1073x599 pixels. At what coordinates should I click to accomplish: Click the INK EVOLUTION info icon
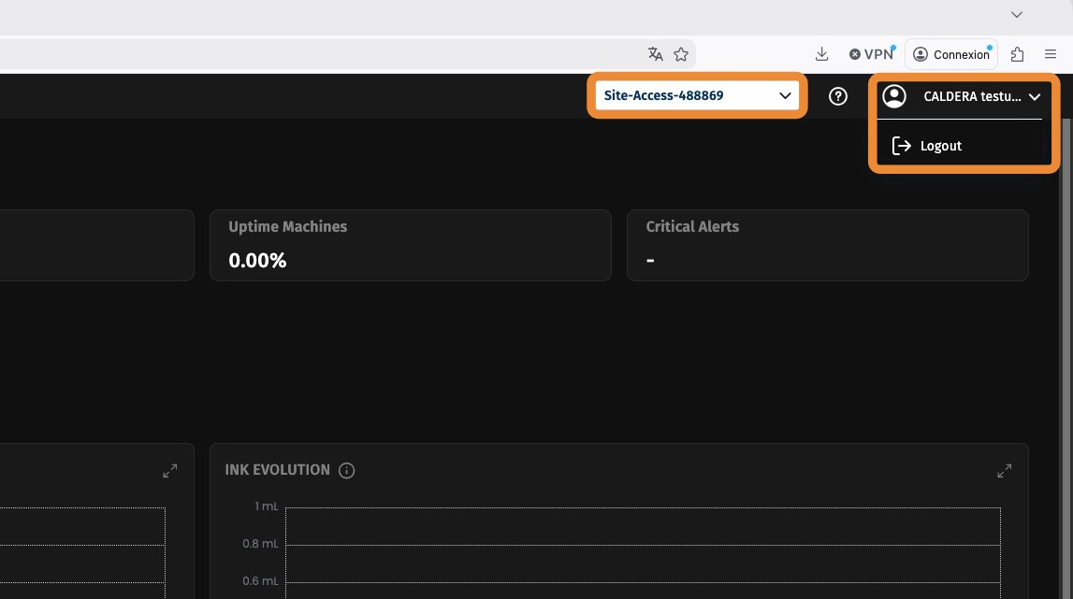pyautogui.click(x=346, y=470)
